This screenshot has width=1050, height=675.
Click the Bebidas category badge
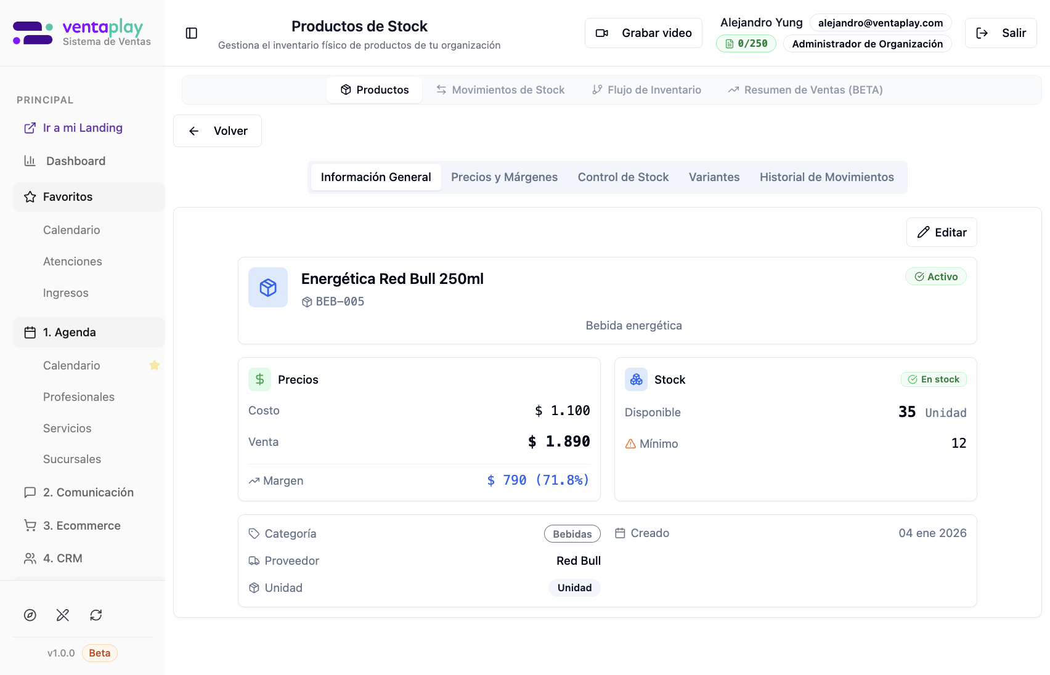572,534
